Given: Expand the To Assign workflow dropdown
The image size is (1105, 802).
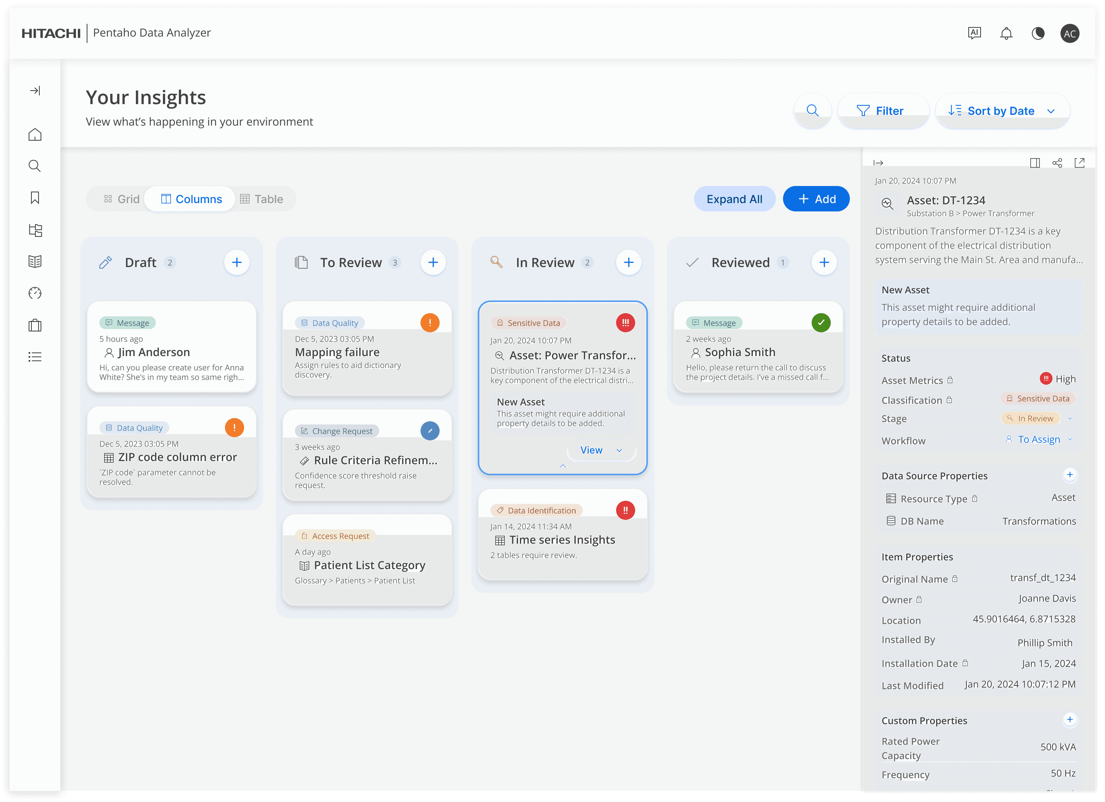Looking at the screenshot, I should click(1070, 440).
